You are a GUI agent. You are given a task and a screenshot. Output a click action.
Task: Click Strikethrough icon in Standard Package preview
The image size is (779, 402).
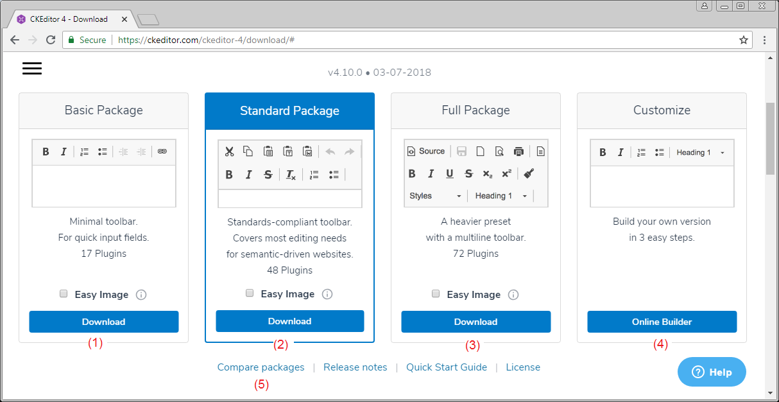pos(268,175)
